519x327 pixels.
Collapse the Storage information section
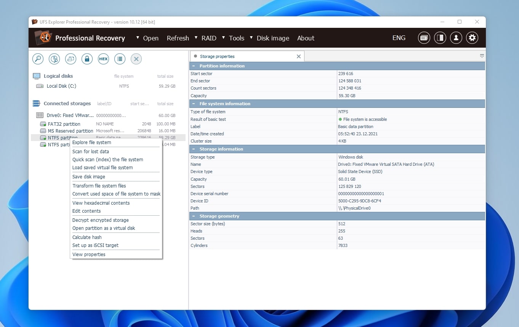tap(194, 149)
